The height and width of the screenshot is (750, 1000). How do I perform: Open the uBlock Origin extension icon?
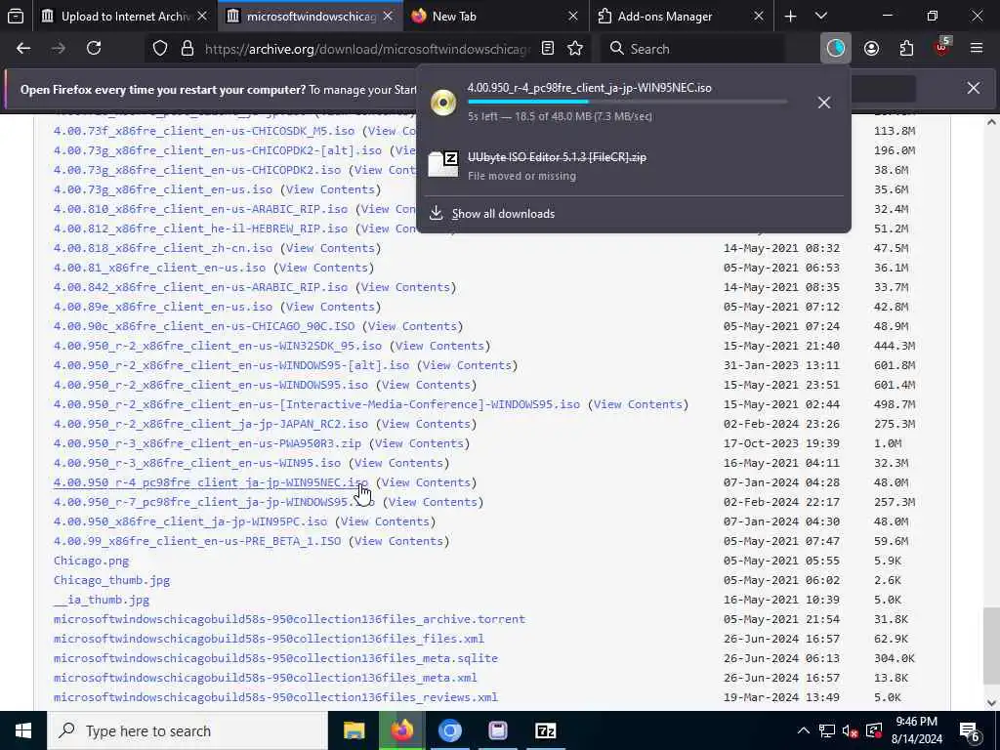pos(942,47)
